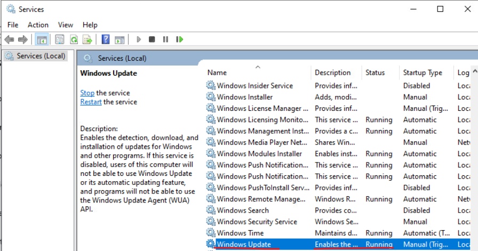Click gear icon of Windows Update row
Image resolution: width=478 pixels, height=251 pixels.
(211, 244)
